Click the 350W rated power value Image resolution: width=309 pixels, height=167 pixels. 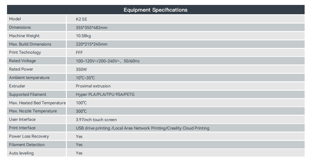tap(81, 69)
